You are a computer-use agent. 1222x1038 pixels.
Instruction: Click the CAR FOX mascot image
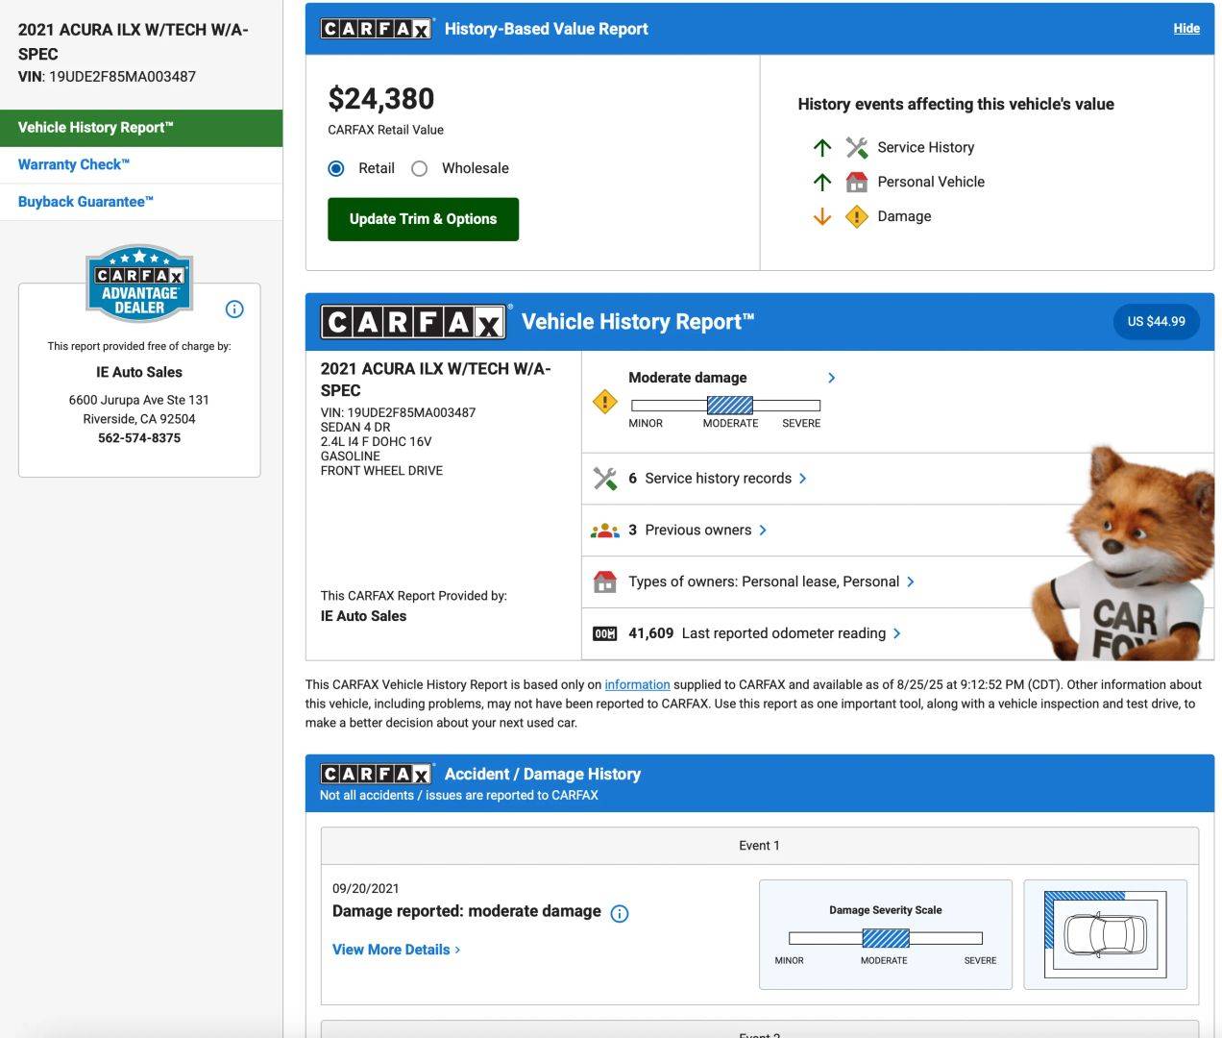pos(1122,555)
